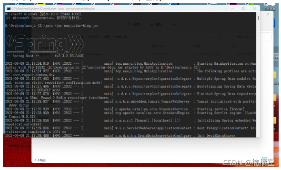Viewport: 281px width, 170px height.
Task: Click the log text scanning in 38ms Redis repository
Action: pos(58,98)
